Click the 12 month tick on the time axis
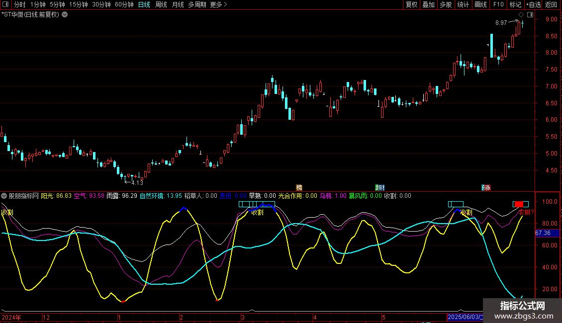 (46, 317)
